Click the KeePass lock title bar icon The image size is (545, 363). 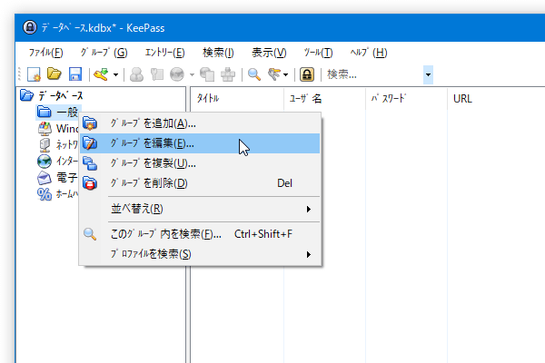pyautogui.click(x=30, y=27)
